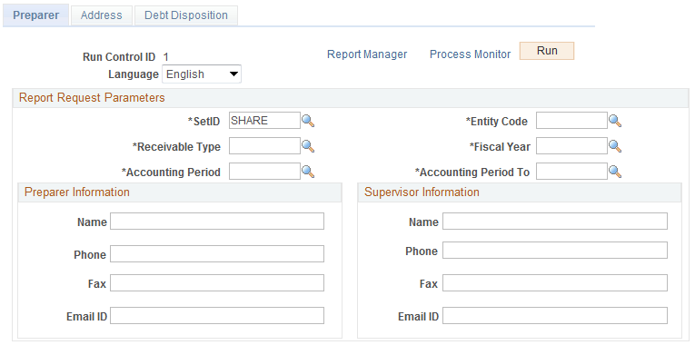695x345 pixels.
Task: Click the Accounting Period To input field
Action: pos(571,172)
